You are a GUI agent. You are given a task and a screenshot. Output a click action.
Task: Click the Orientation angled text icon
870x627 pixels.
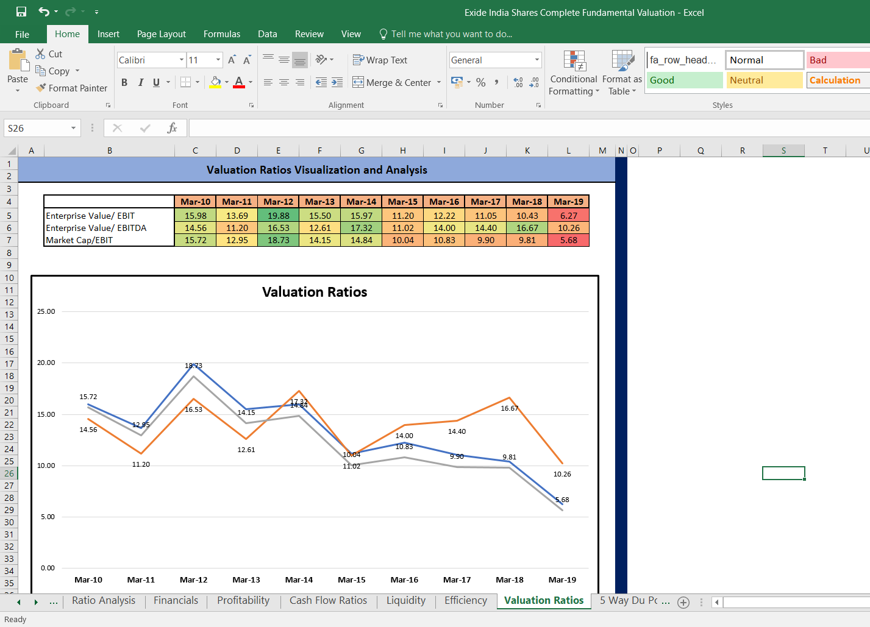tap(321, 59)
